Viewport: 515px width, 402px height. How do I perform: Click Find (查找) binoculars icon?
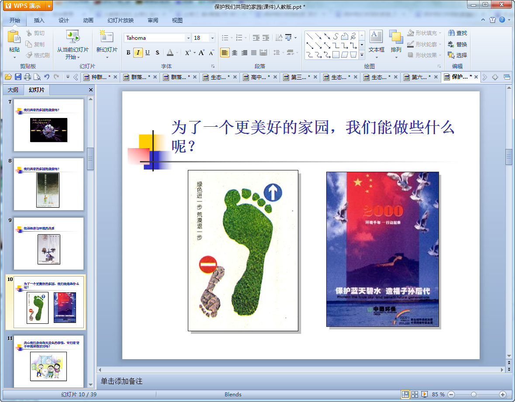tap(451, 33)
